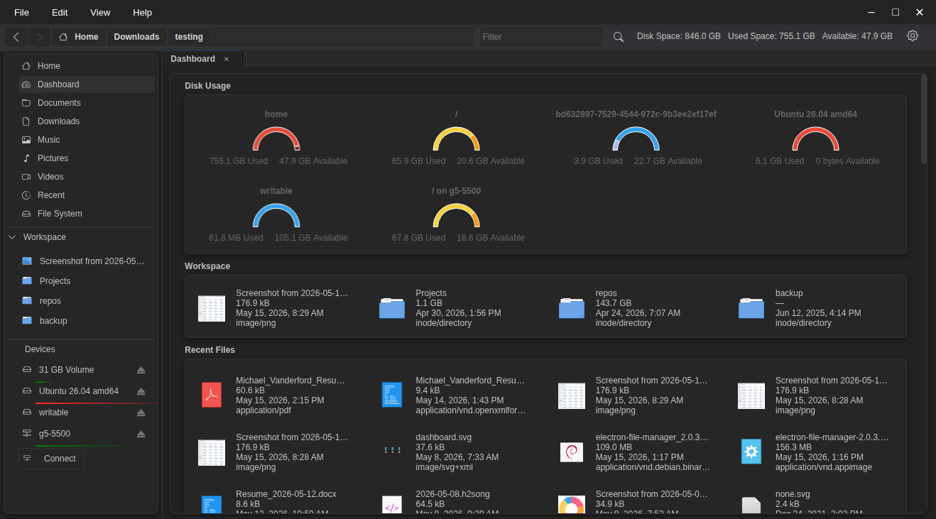This screenshot has width=936, height=519.
Task: Click the search magnifier icon
Action: click(x=619, y=37)
